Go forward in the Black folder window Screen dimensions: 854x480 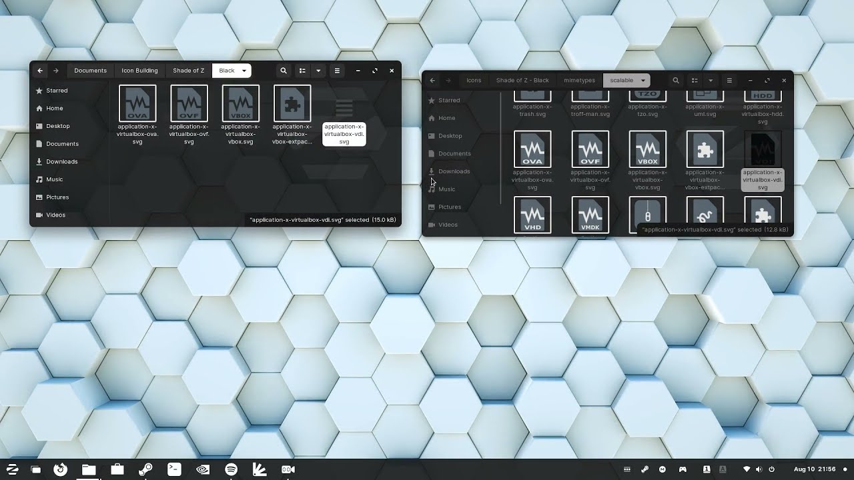click(x=56, y=71)
